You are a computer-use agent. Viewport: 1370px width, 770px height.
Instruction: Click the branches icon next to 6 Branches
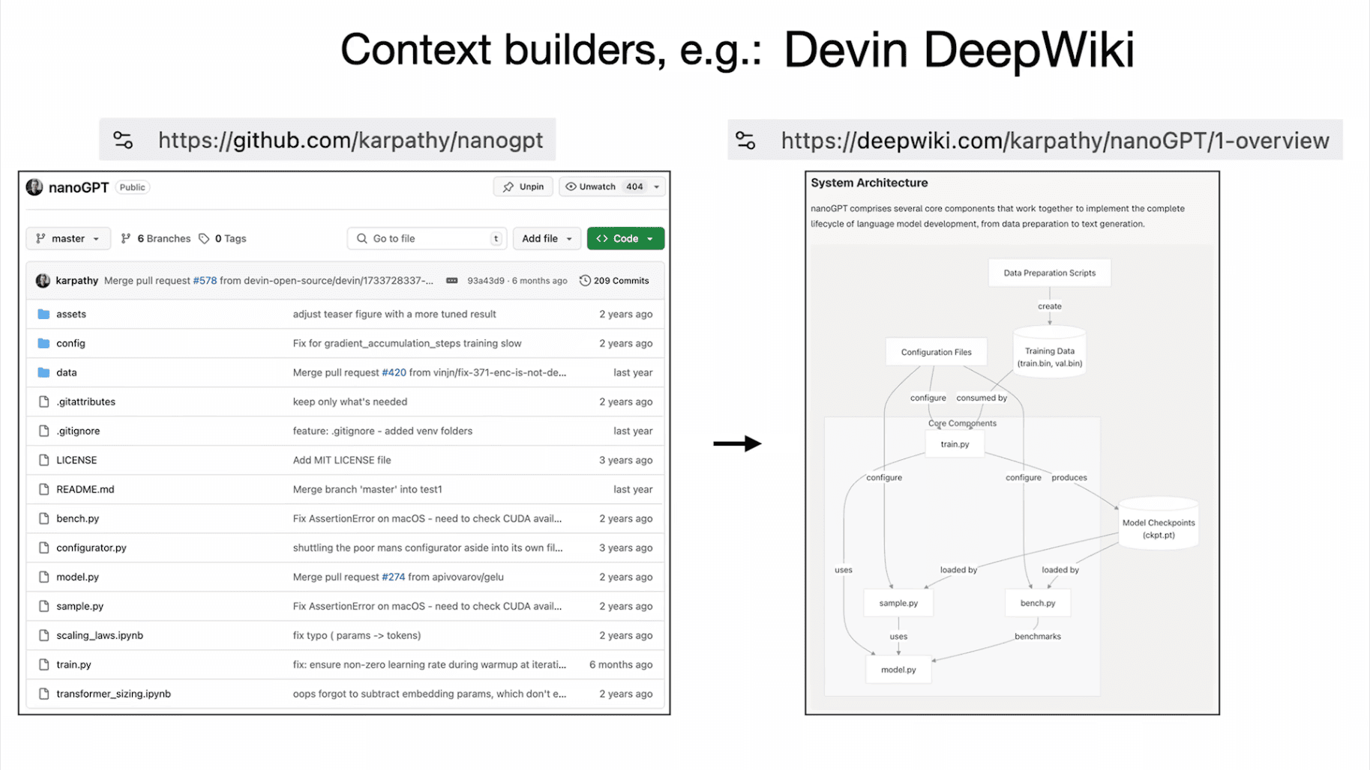click(126, 238)
